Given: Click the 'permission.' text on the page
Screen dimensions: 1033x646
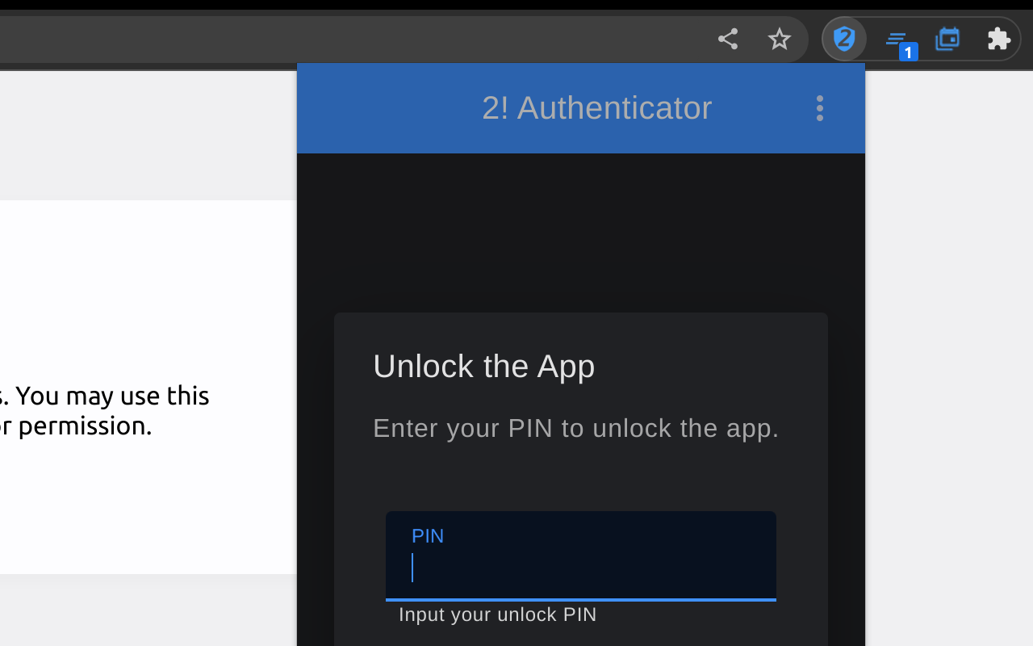Looking at the screenshot, I should pos(85,426).
